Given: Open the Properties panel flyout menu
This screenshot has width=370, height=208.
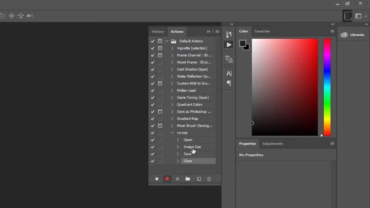Looking at the screenshot, I should [x=332, y=144].
